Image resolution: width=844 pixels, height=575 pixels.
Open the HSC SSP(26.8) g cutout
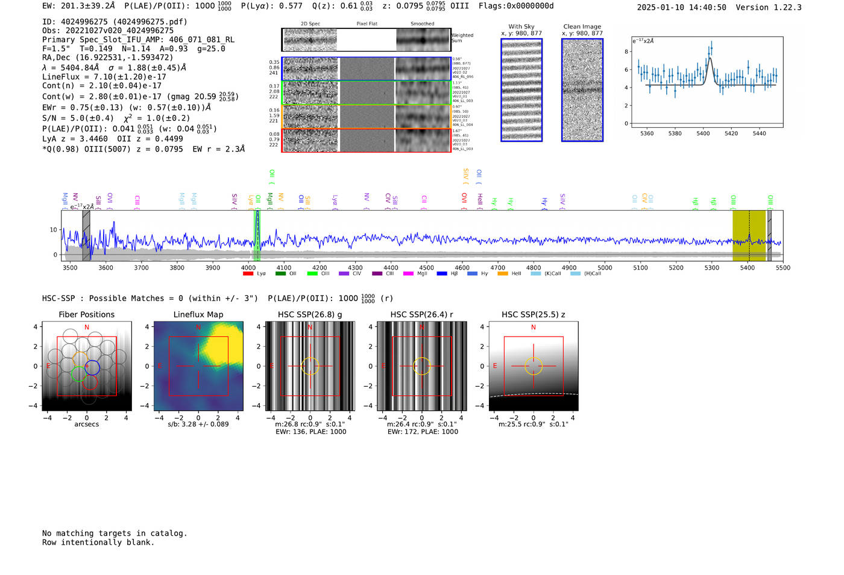coord(310,366)
